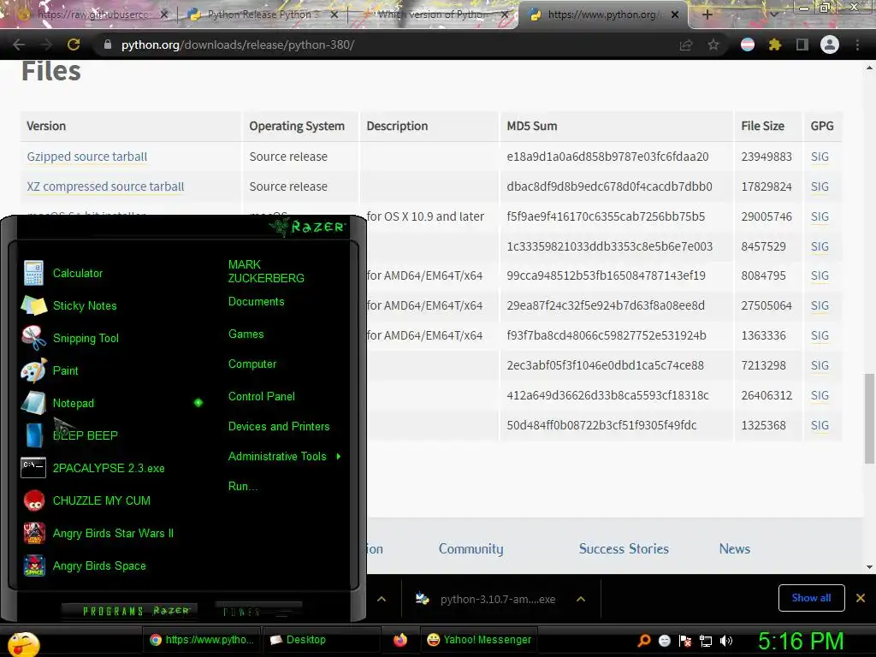Viewport: 876px width, 657px height.
Task: Open new browser tab with plus button
Action: [x=707, y=15]
